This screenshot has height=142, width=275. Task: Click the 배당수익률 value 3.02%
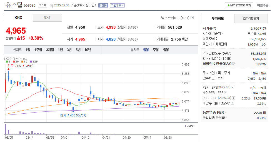click(x=261, y=104)
